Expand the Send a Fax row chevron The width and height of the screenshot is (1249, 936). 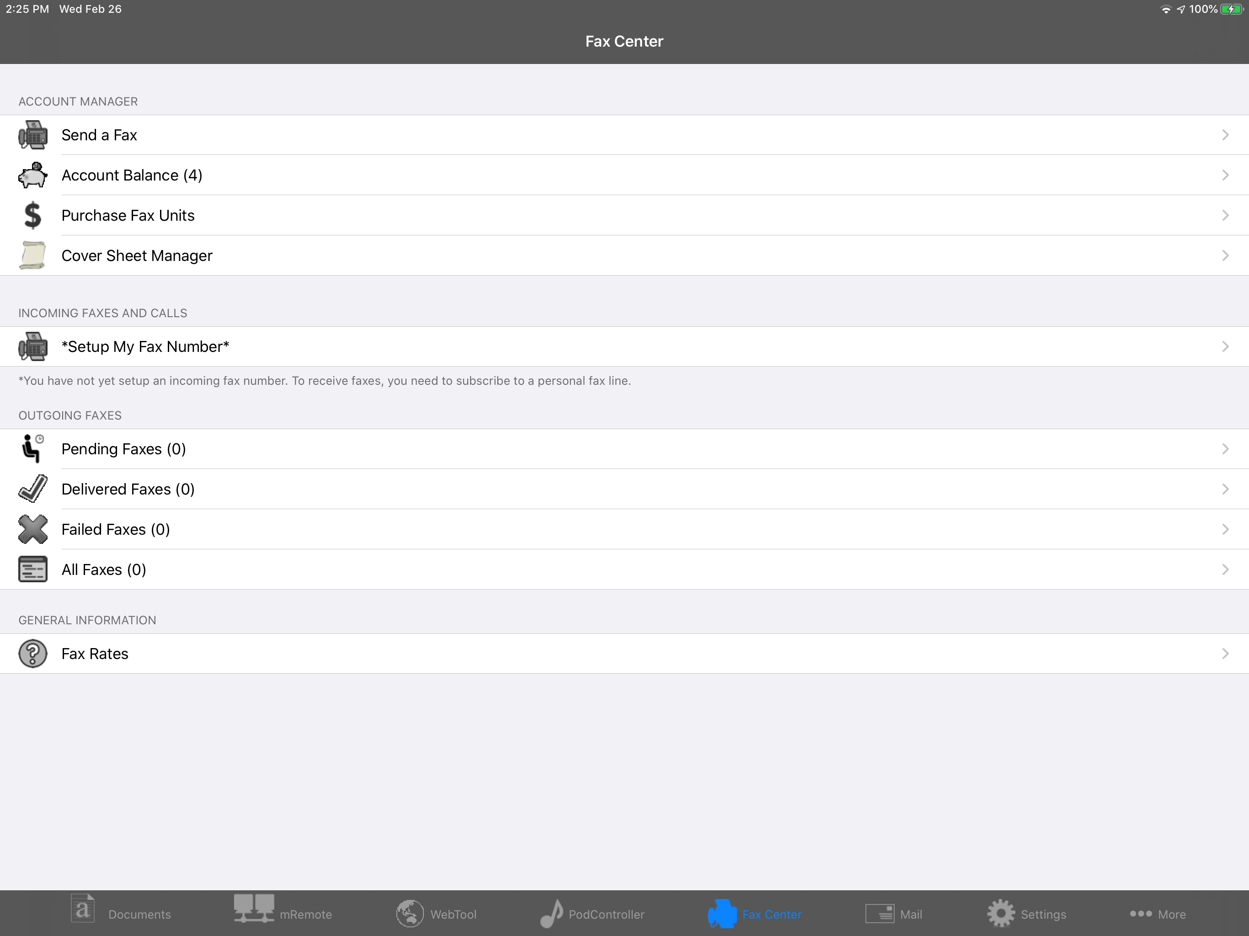click(x=1225, y=135)
